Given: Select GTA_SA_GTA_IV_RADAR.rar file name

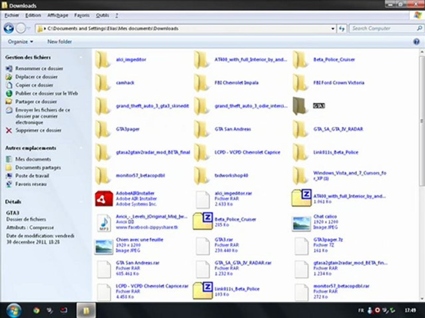Looking at the screenshot, I should click(x=243, y=263).
